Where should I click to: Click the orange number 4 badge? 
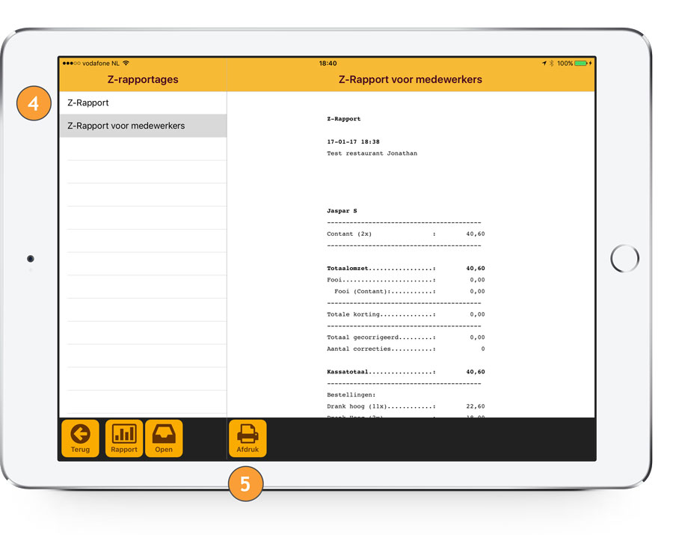[x=33, y=104]
